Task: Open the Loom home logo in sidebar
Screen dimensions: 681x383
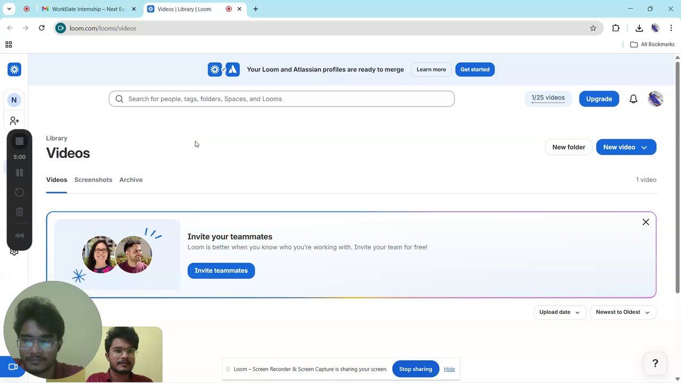Action: [14, 69]
